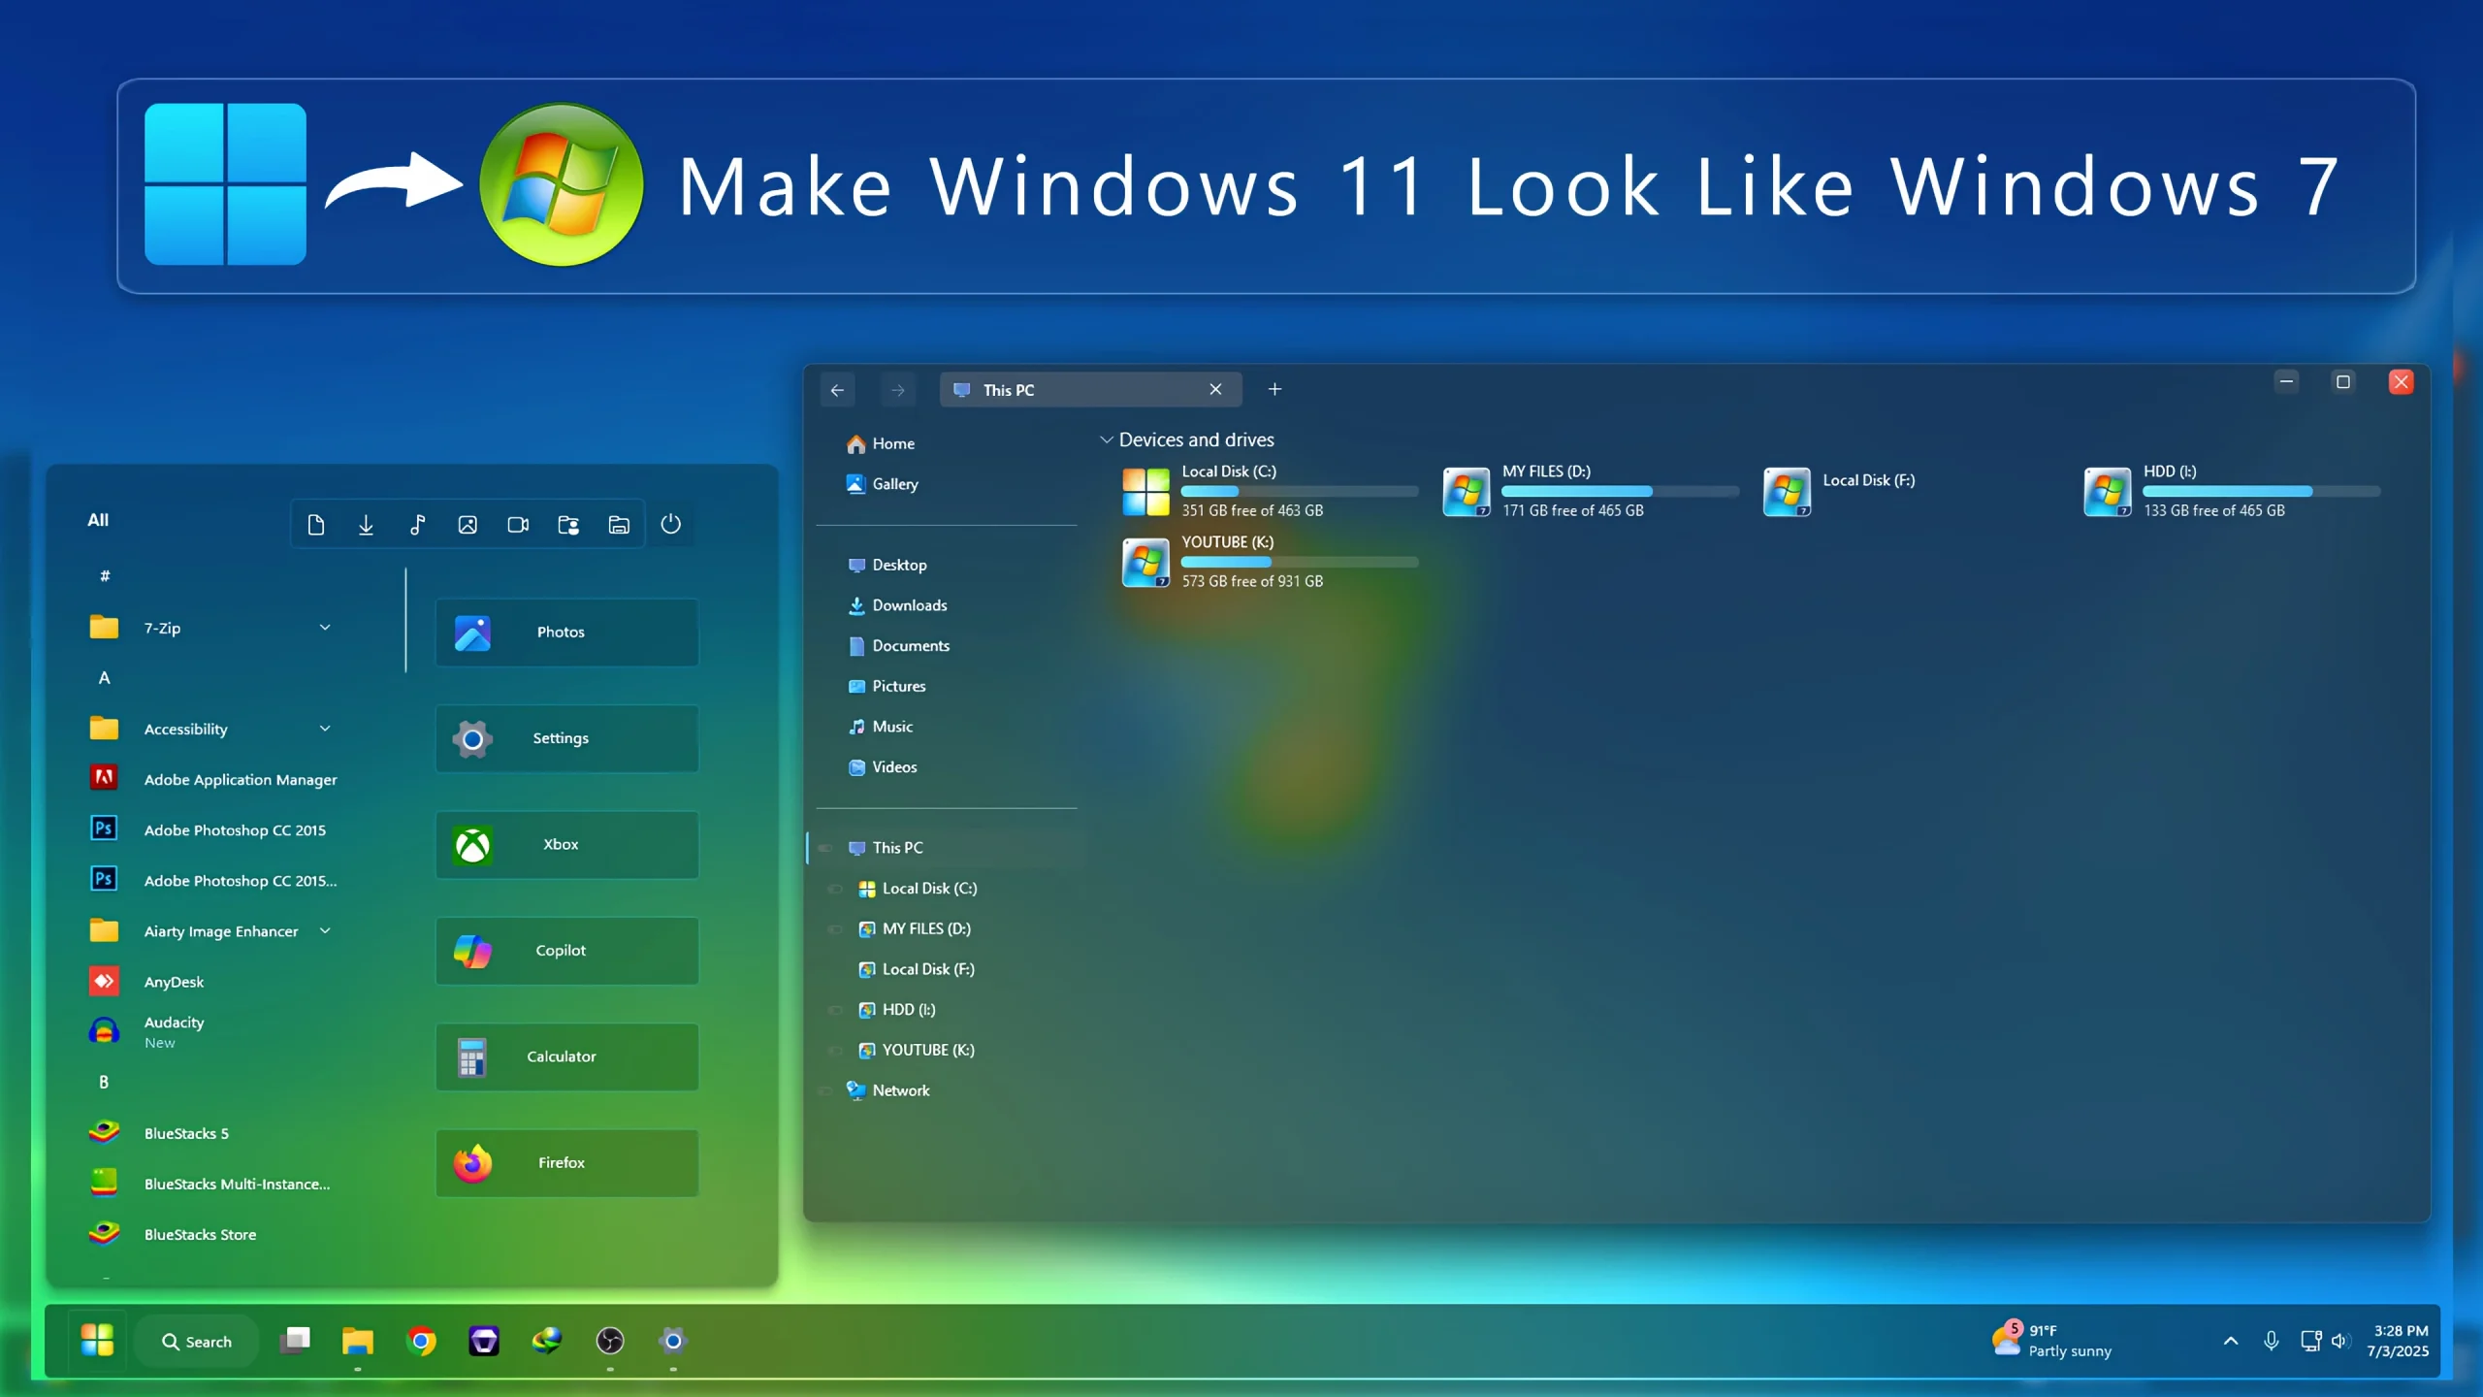2483x1397 pixels.
Task: Launch Settings pinned tile
Action: (566, 738)
